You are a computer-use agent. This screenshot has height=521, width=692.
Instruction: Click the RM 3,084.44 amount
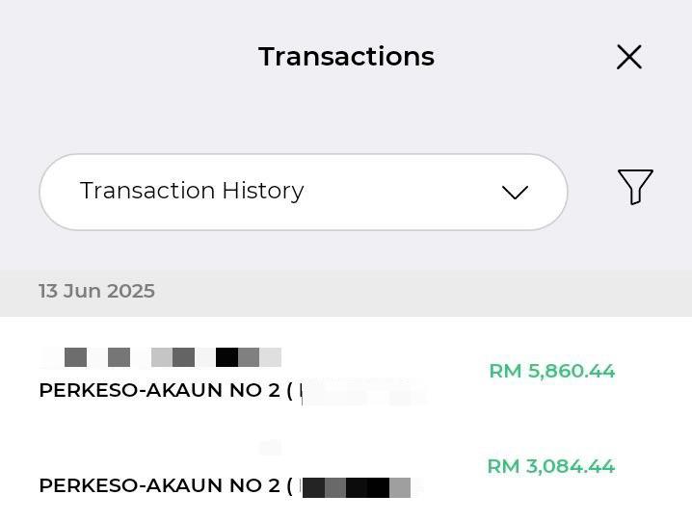click(x=550, y=466)
